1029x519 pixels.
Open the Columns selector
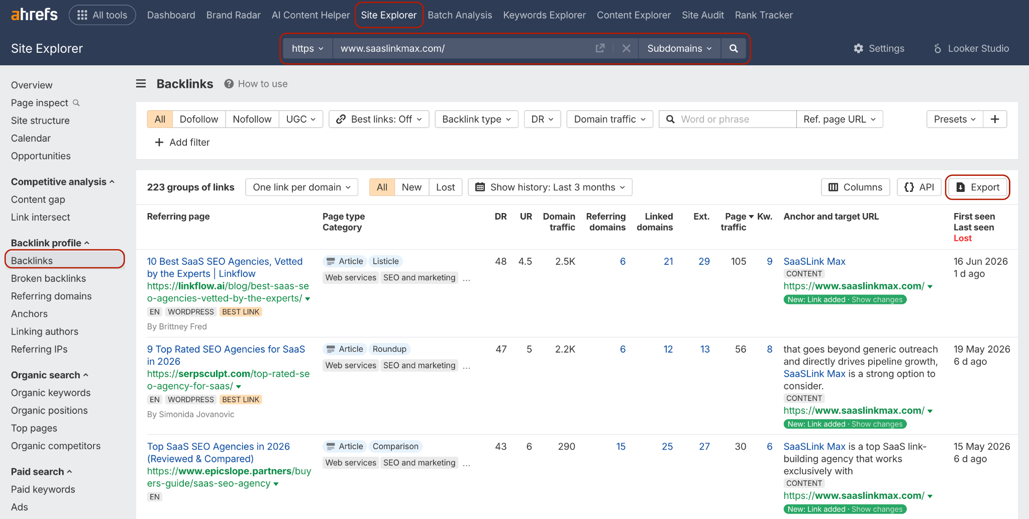coord(856,187)
